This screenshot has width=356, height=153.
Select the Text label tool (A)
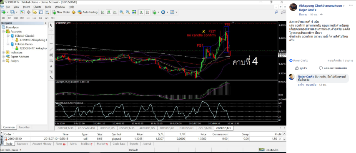[x=51, y=66]
